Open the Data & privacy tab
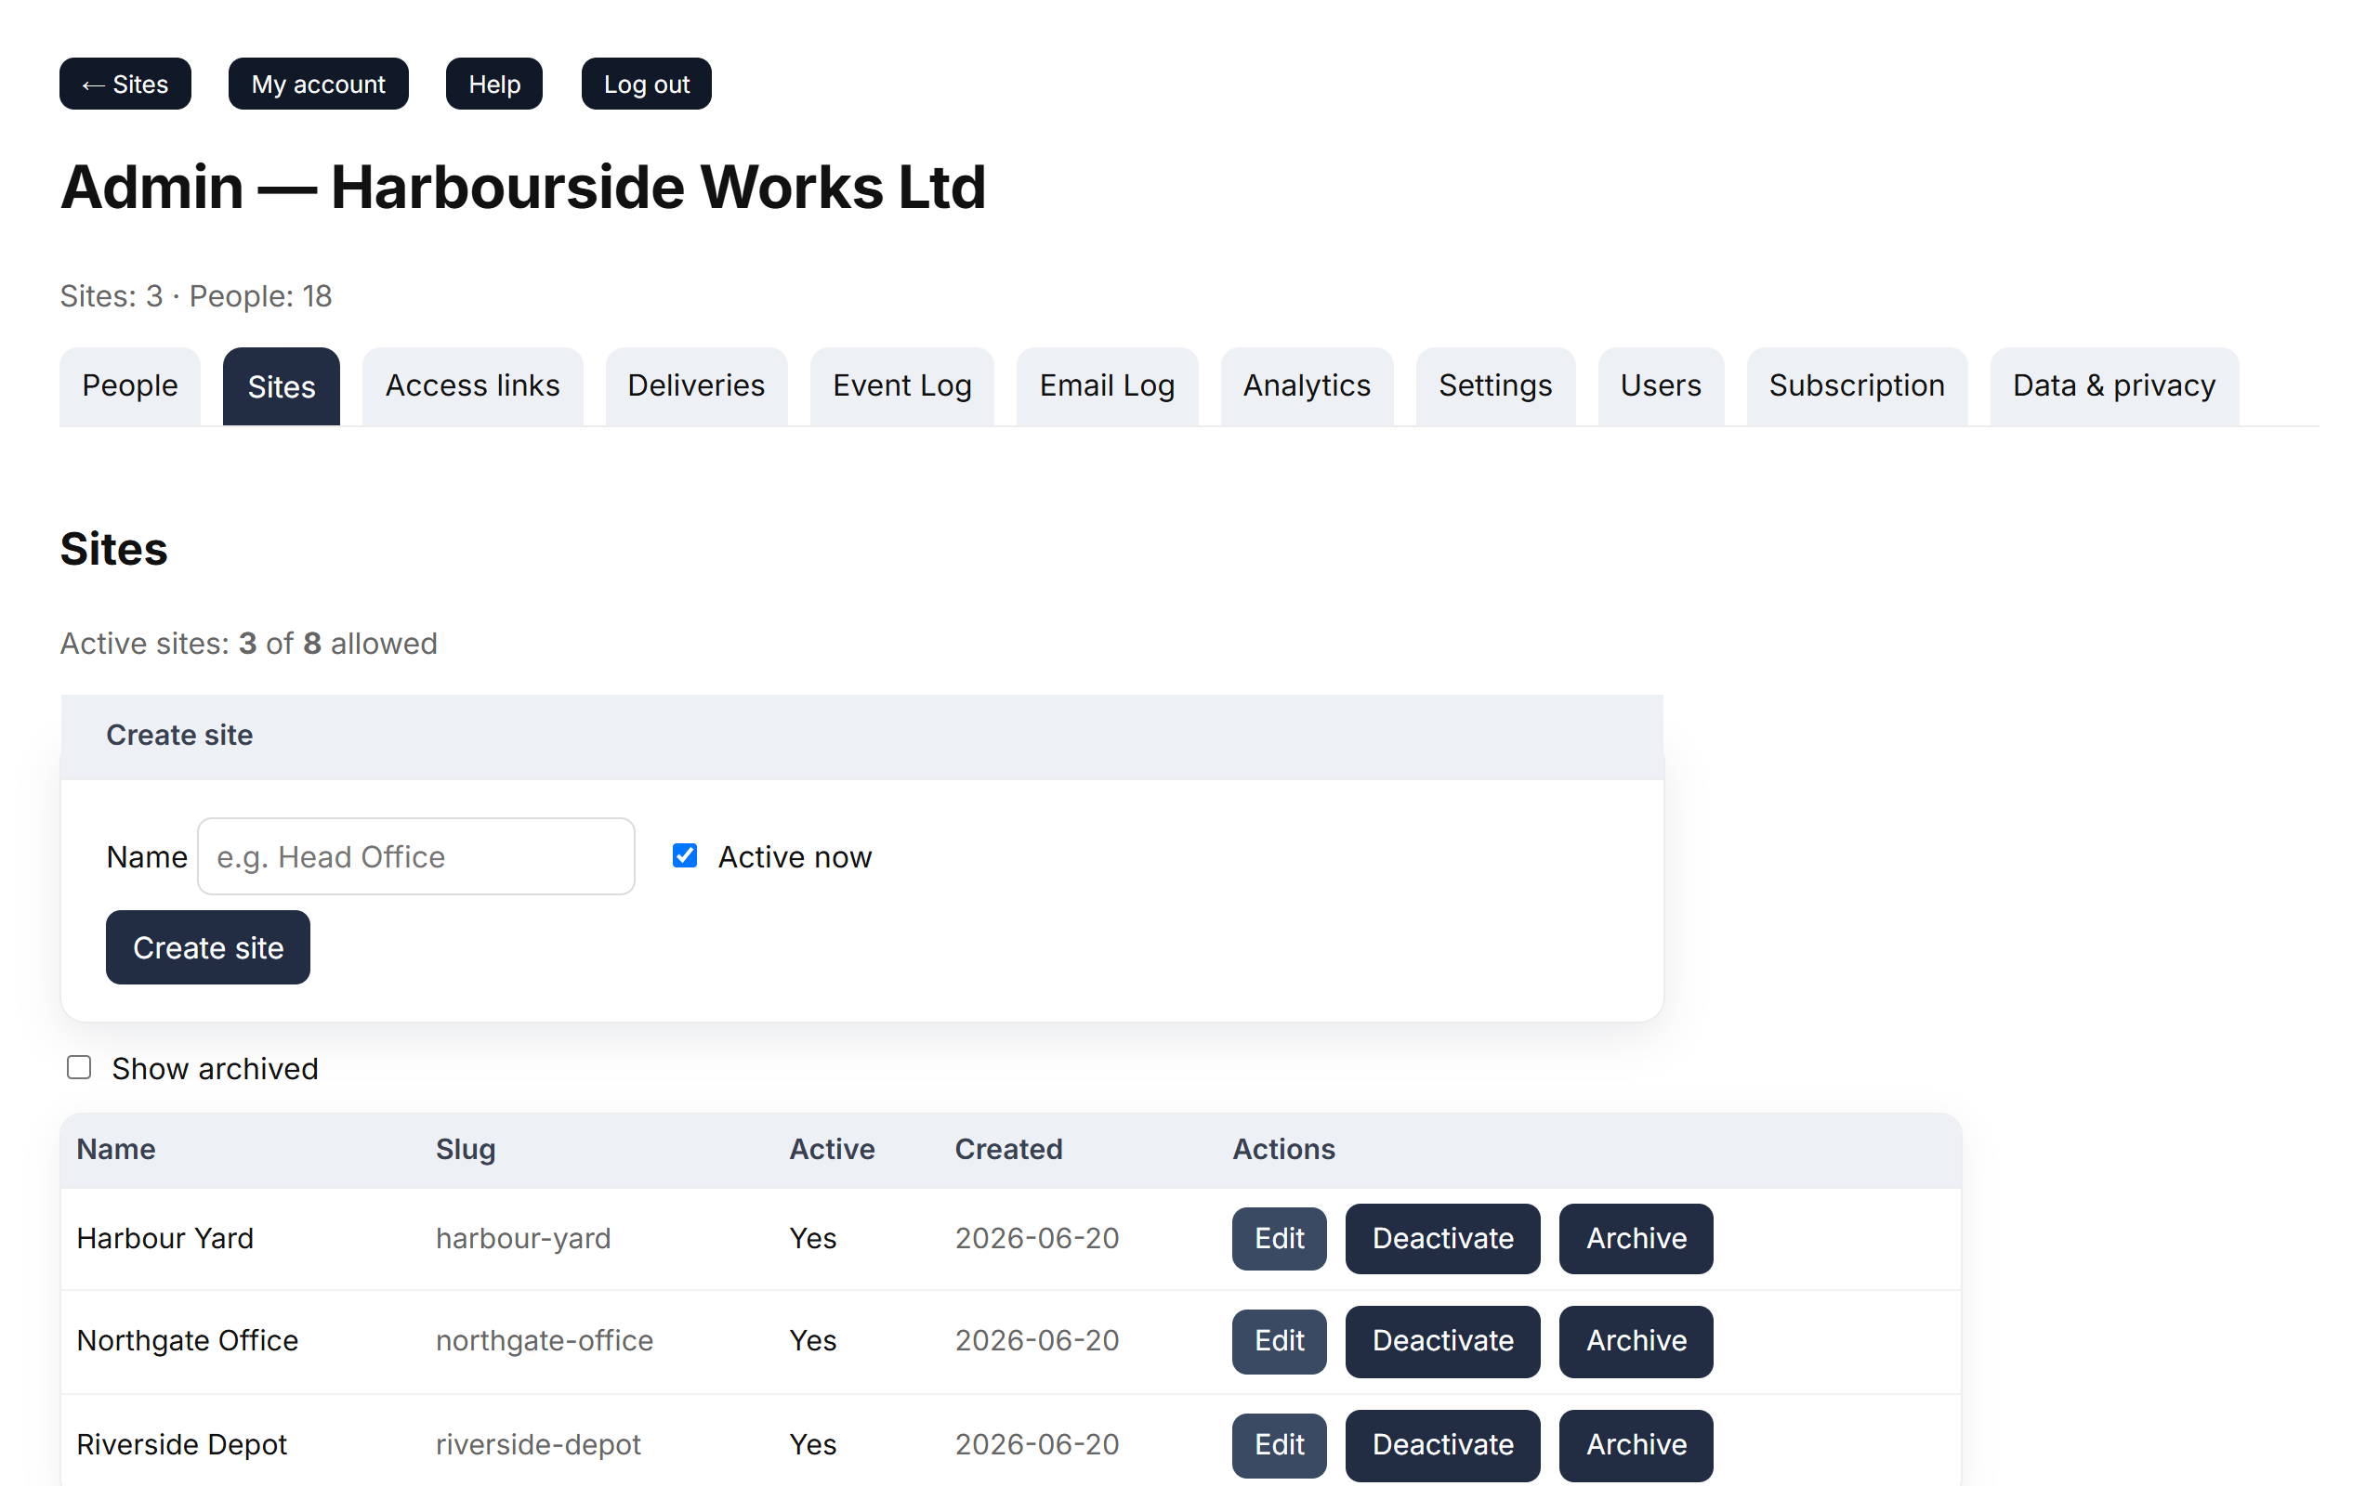 pyautogui.click(x=2114, y=385)
